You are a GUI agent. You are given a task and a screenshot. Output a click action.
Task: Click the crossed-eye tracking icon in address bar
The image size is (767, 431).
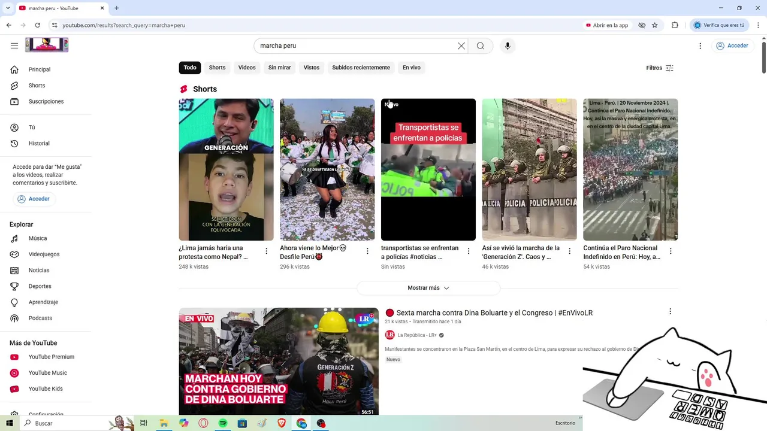coord(642,25)
